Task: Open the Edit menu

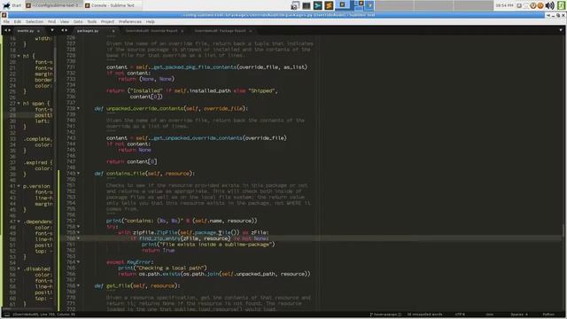Action: coord(18,21)
